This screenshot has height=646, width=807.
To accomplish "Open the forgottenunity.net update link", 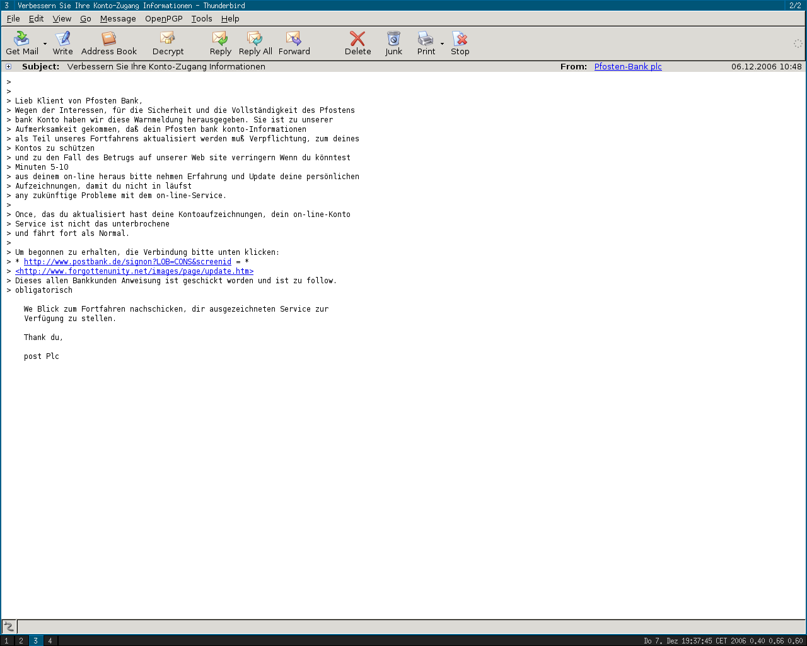I will pyautogui.click(x=134, y=271).
